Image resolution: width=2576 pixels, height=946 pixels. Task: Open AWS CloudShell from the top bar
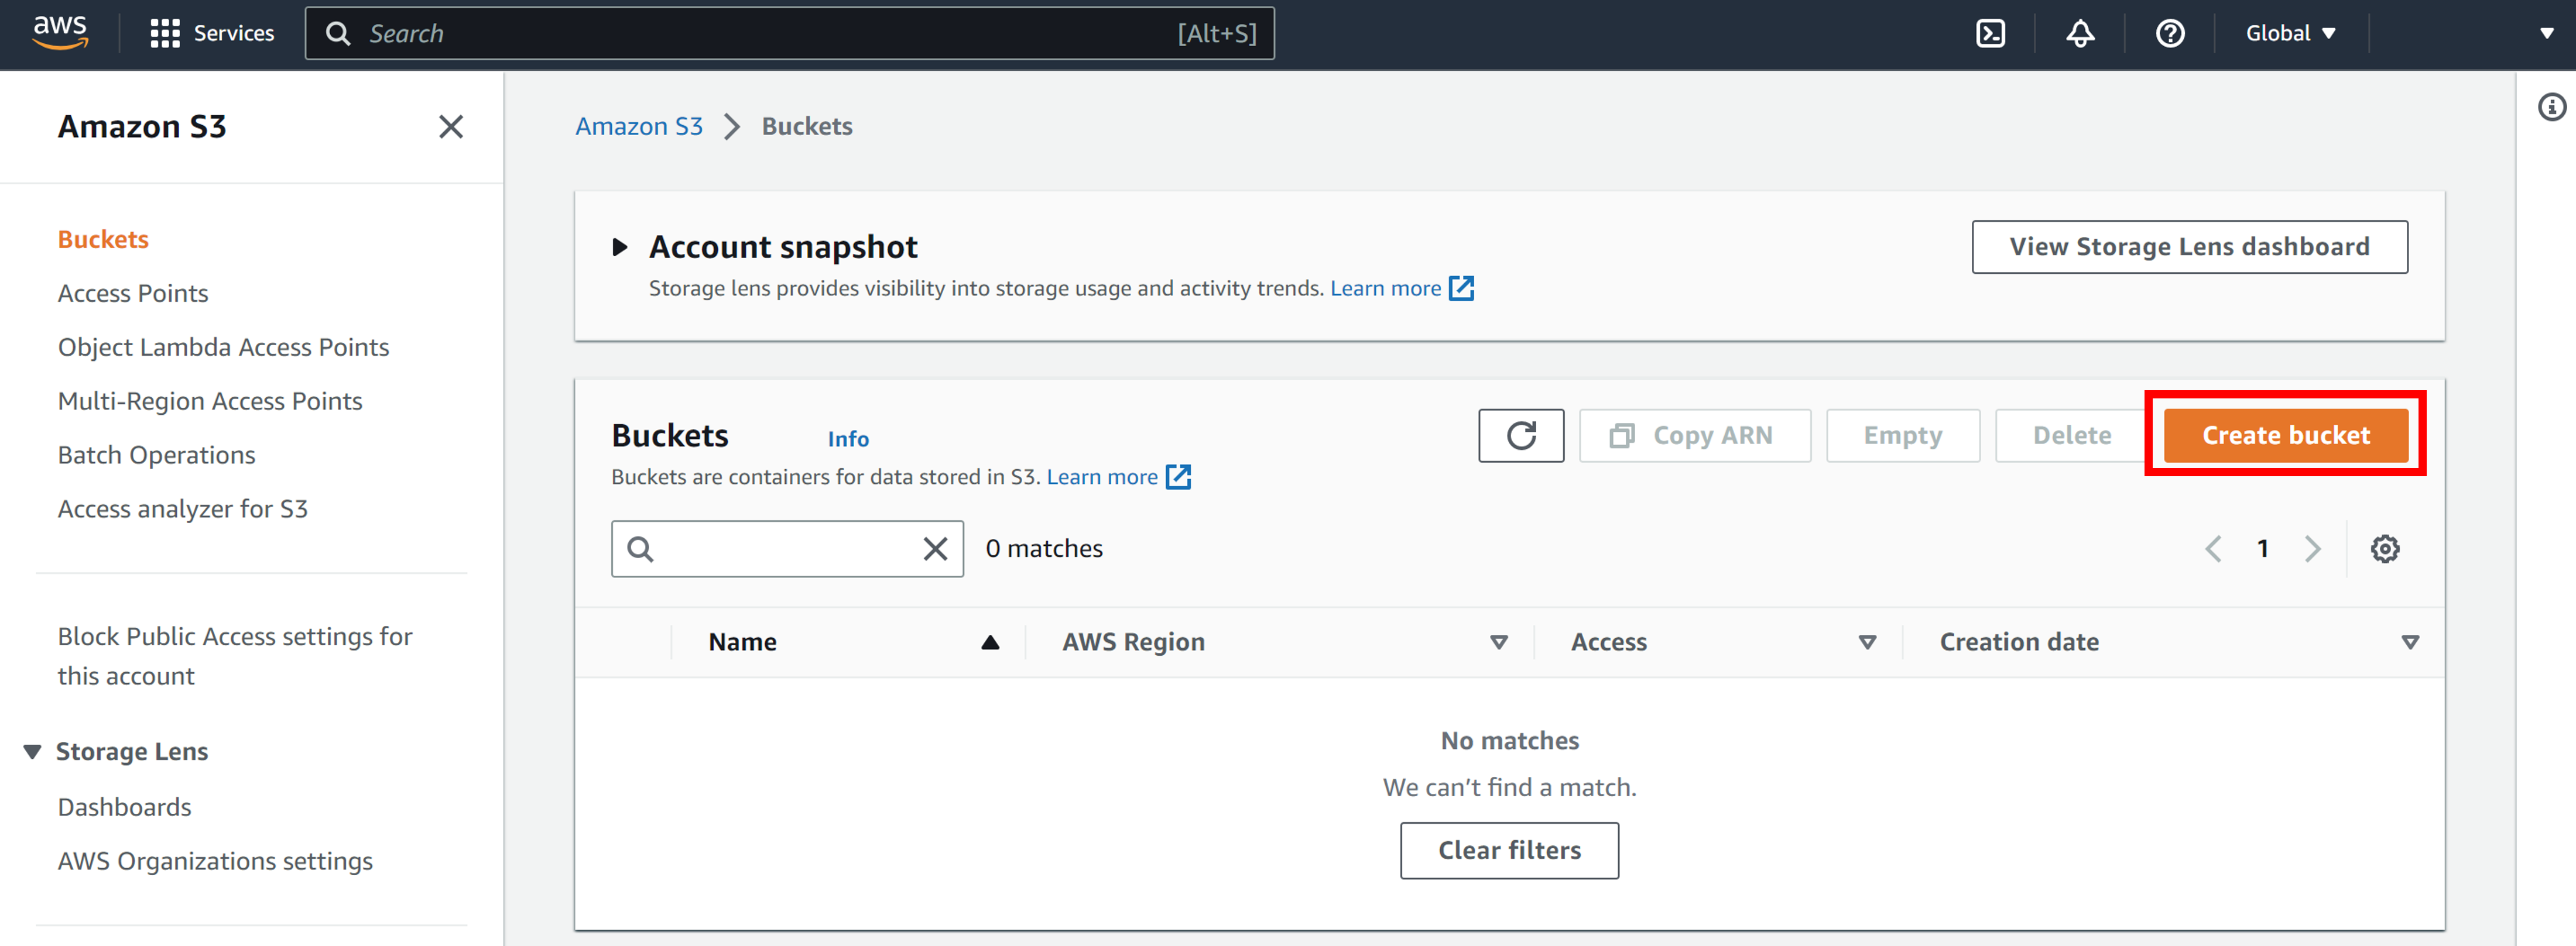[1992, 33]
